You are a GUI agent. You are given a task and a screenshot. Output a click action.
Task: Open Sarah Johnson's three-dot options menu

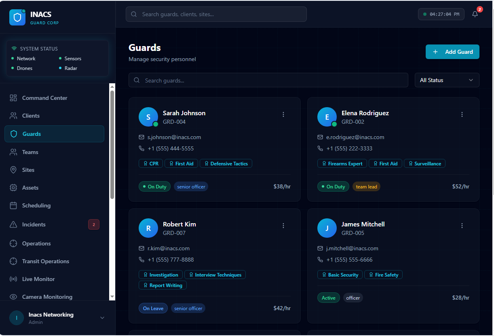(283, 114)
